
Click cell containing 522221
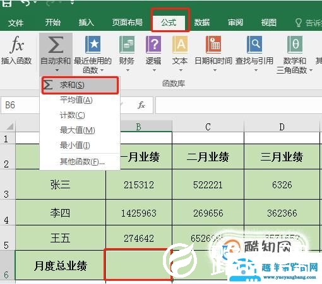208,185
